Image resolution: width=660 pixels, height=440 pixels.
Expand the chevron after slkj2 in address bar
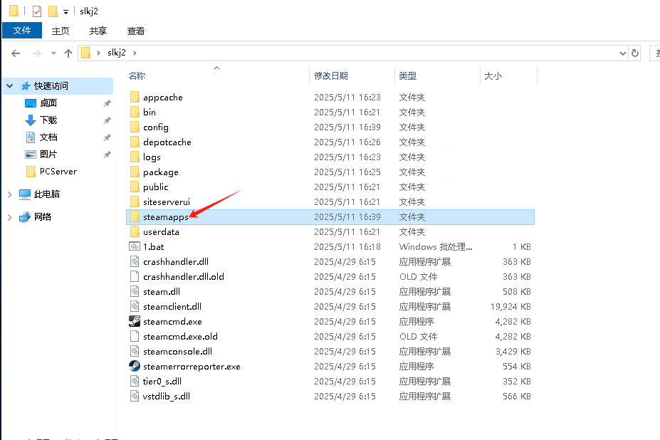[x=135, y=53]
